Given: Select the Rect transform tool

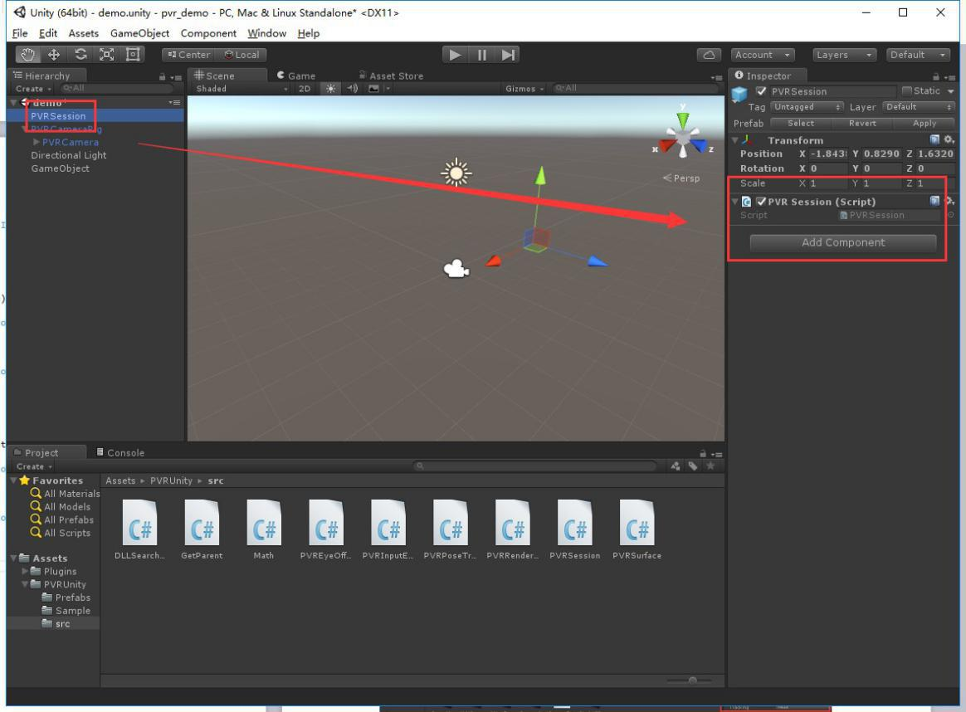Looking at the screenshot, I should click(x=133, y=55).
